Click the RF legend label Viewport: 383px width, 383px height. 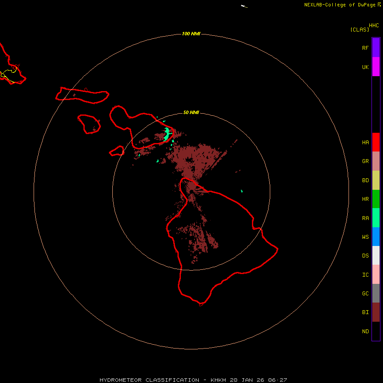(365, 48)
